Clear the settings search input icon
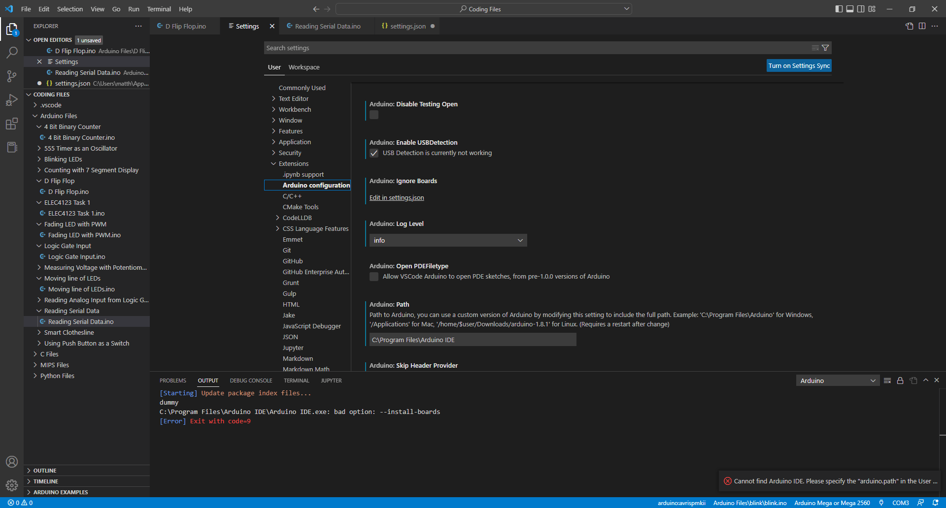The image size is (946, 508). [815, 48]
